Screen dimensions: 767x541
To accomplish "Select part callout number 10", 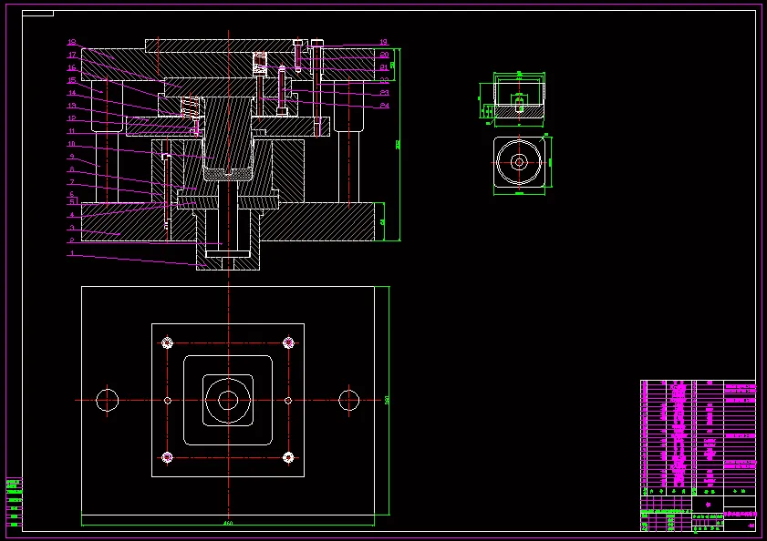I will [72, 144].
